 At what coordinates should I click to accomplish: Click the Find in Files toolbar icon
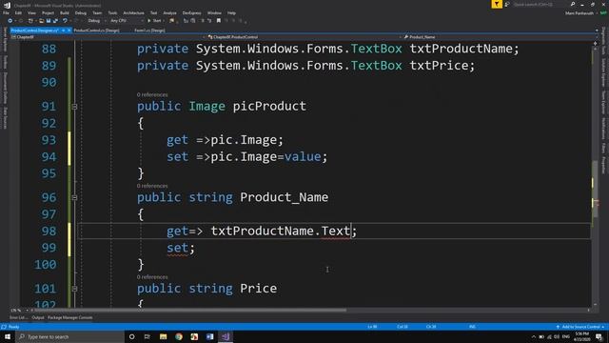click(x=171, y=21)
